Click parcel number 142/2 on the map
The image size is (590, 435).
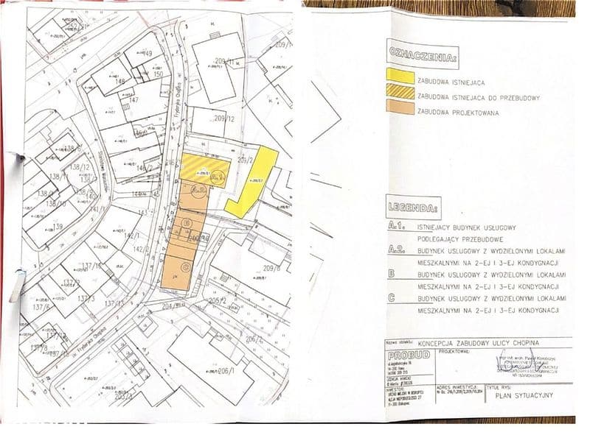[141, 249]
